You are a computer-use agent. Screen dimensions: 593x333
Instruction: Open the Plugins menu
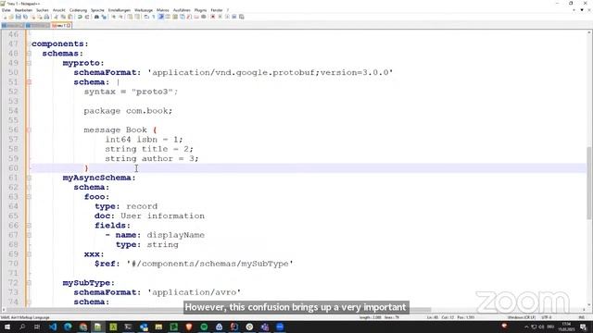pos(200,10)
